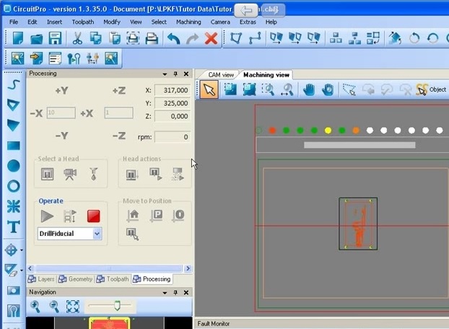
Task: Select the arrow pointer tool in Machining view
Action: click(x=209, y=89)
